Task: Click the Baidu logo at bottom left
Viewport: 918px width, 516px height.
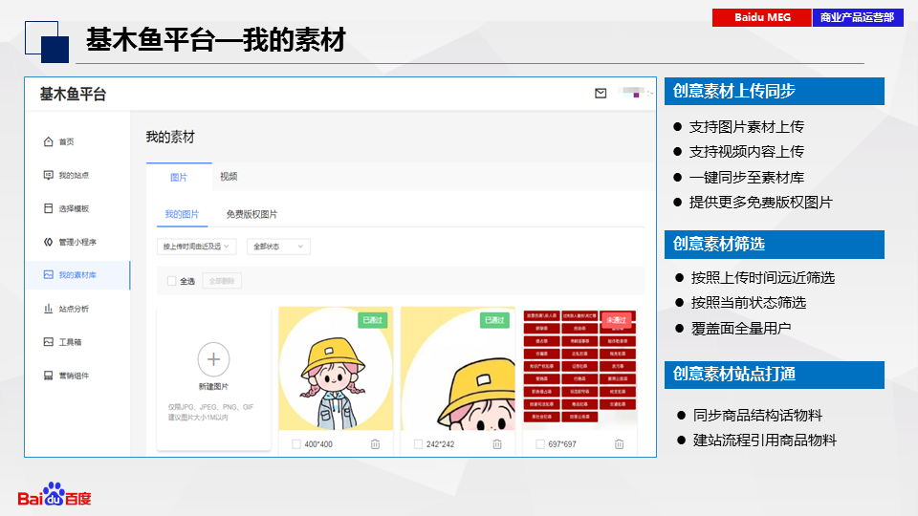Action: 55,494
